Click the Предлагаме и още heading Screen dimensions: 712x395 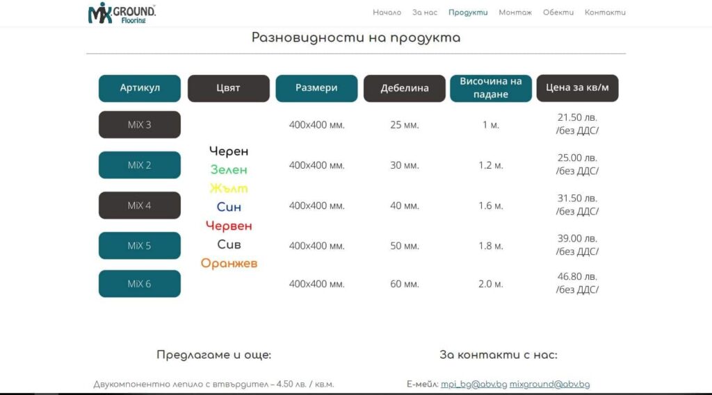[x=214, y=355]
